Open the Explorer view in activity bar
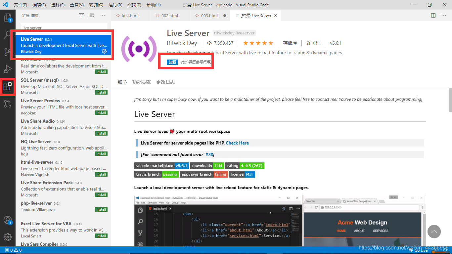This screenshot has height=254, width=452. [8, 18]
